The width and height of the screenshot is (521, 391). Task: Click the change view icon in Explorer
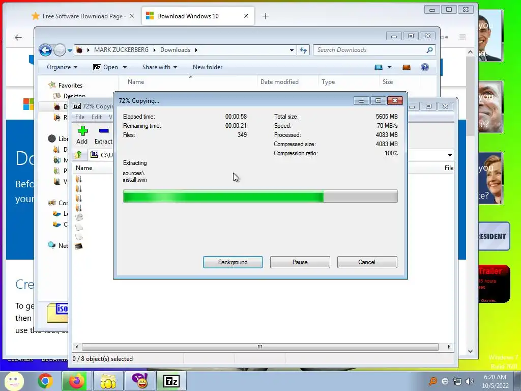tap(379, 67)
